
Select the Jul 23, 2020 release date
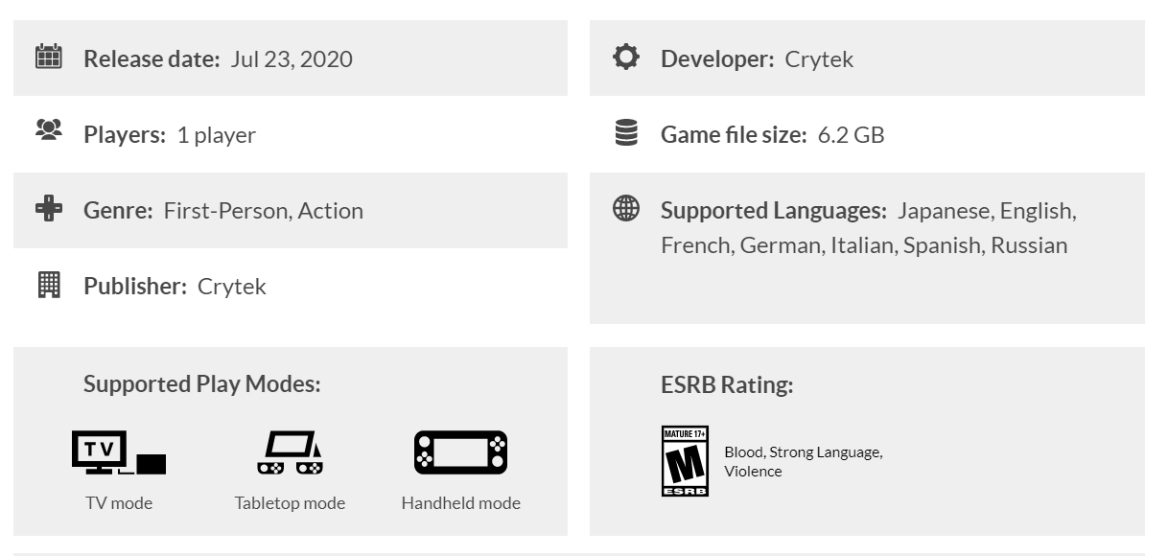tap(292, 58)
